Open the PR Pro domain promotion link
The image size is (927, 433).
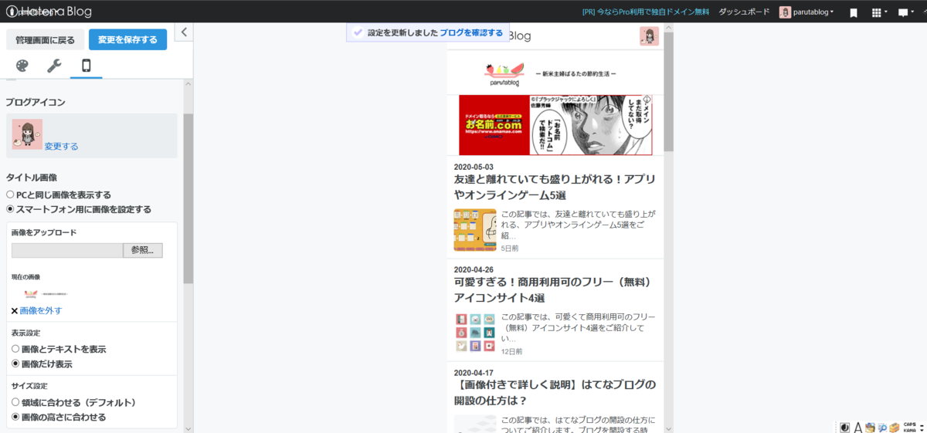click(646, 12)
